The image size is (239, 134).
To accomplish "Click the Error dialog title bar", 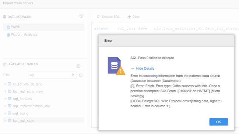I will tap(166, 41).
